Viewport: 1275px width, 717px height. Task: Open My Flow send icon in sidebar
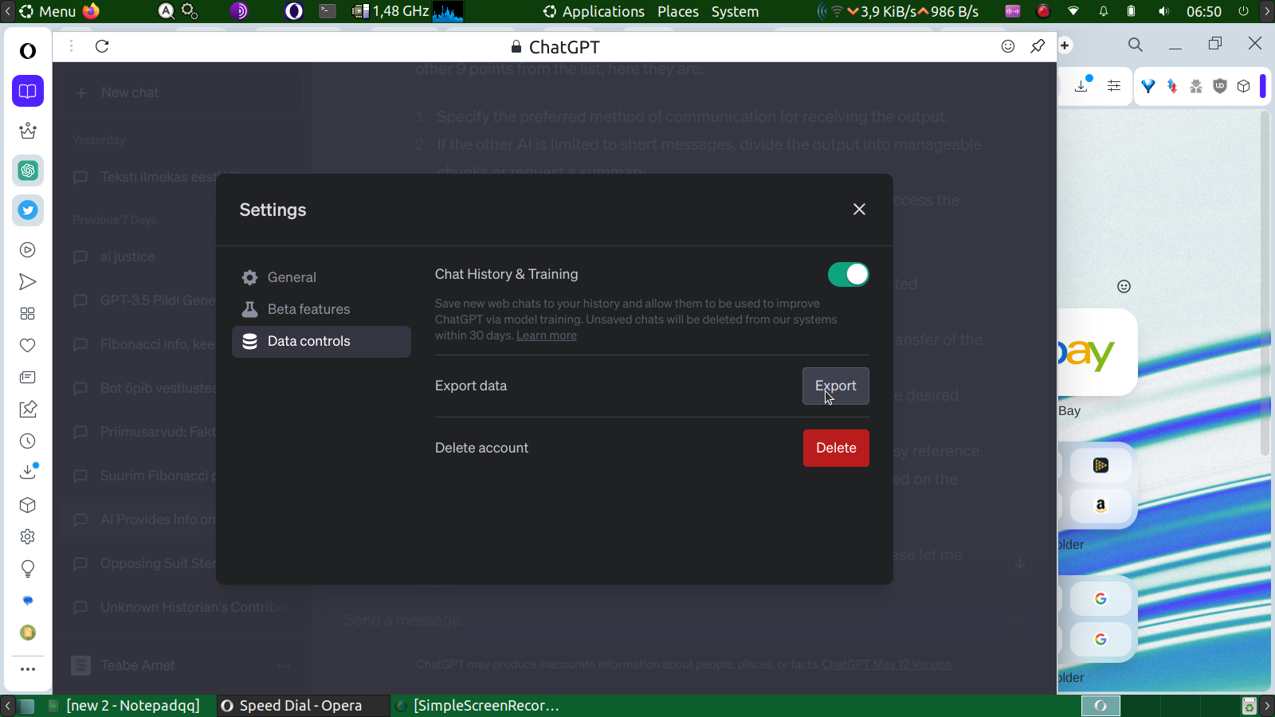[28, 282]
